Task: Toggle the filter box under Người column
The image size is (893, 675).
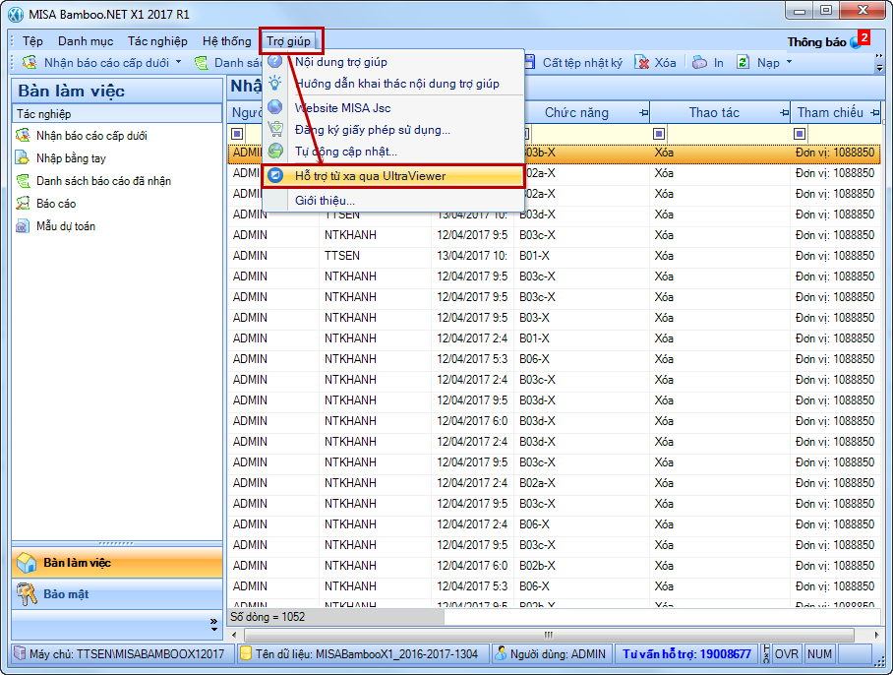Action: pos(237,134)
